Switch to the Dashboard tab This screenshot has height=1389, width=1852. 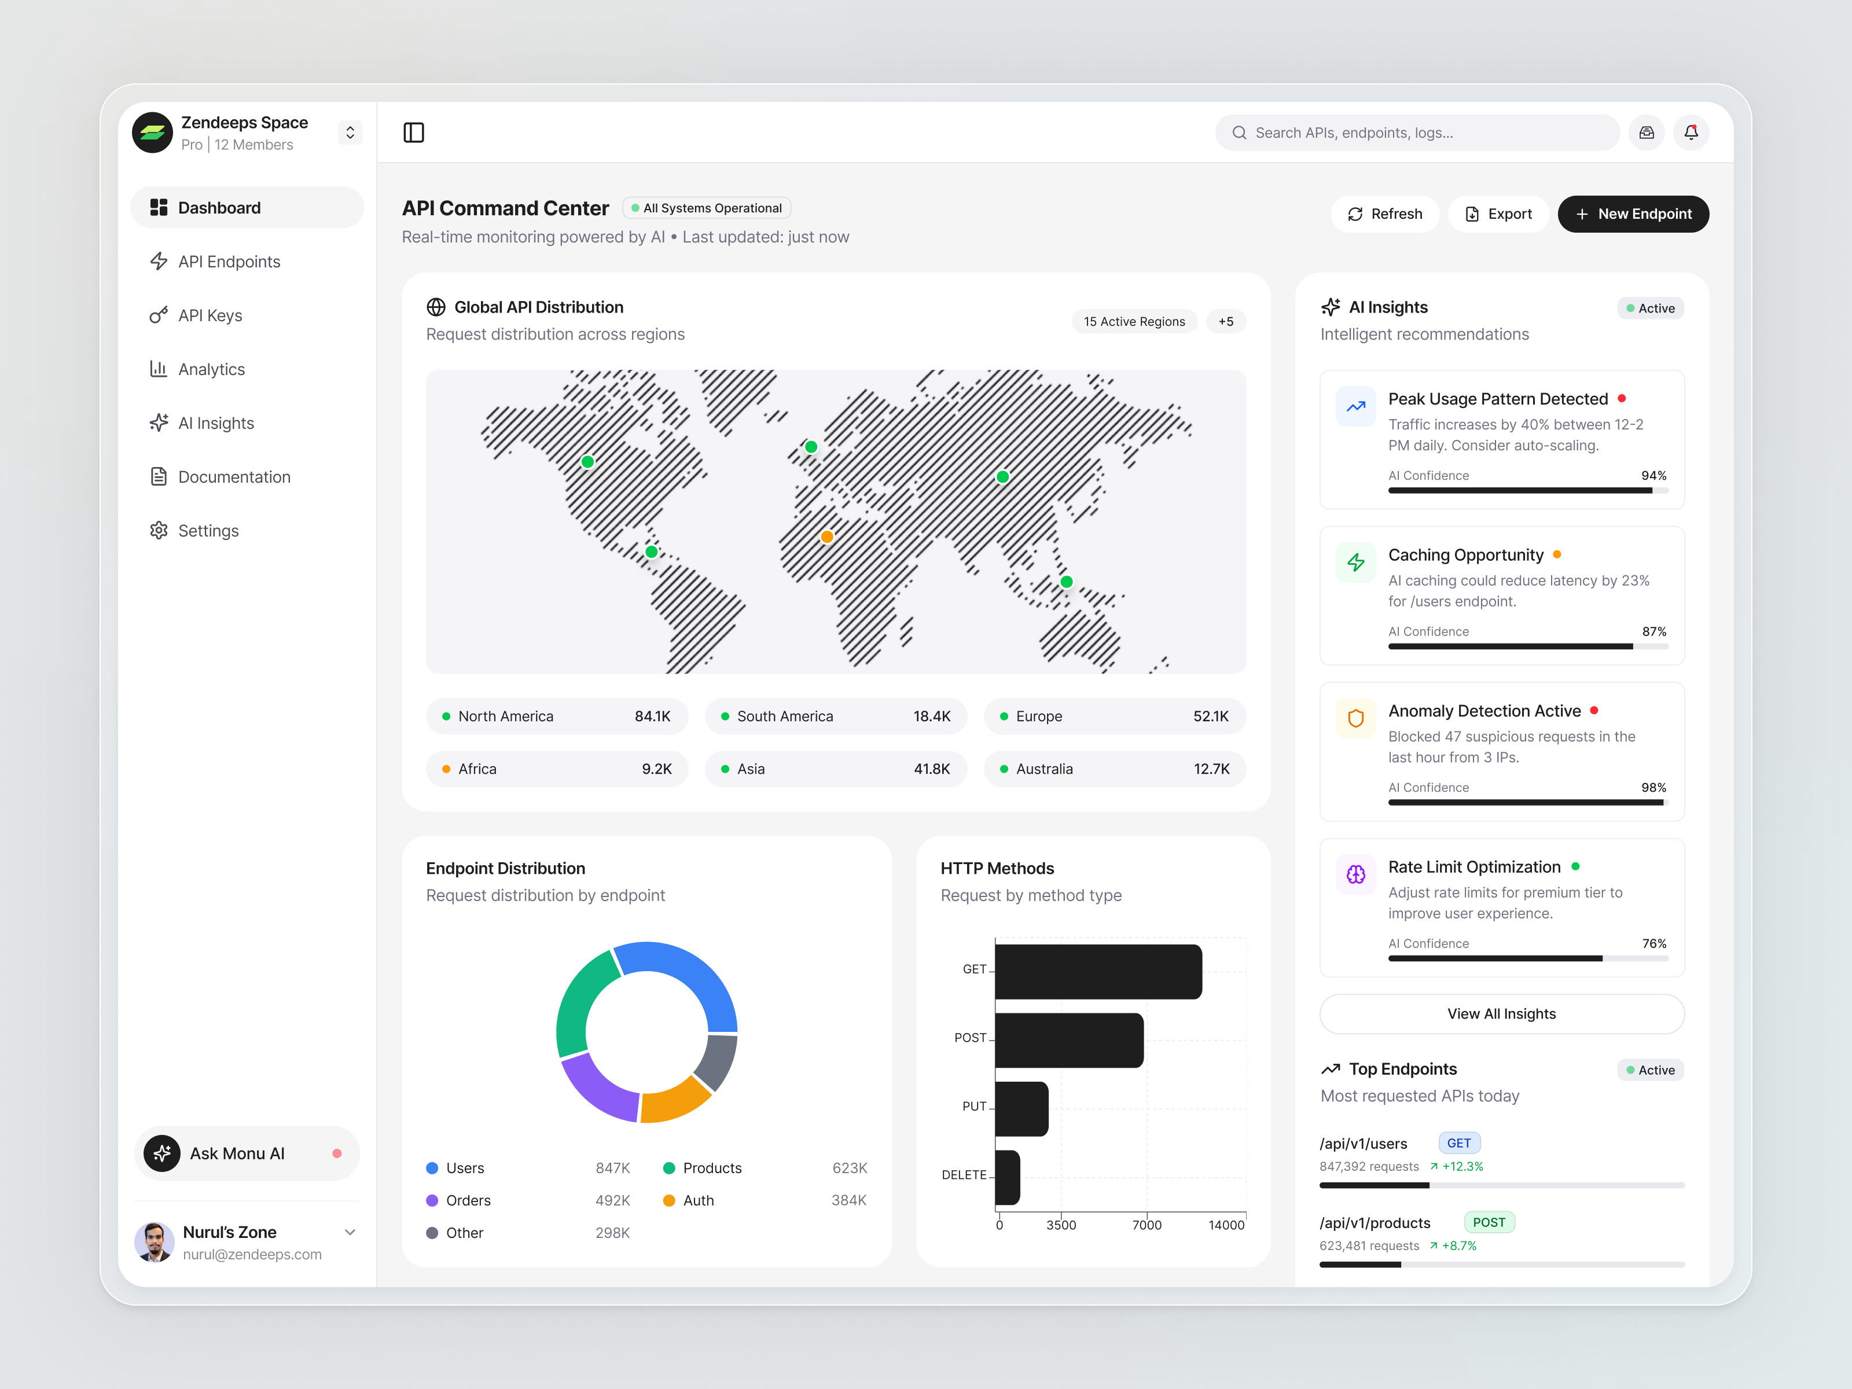coord(219,207)
